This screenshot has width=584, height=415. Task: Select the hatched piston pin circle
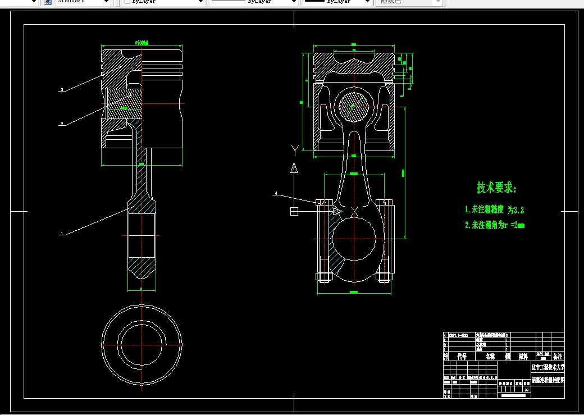(x=353, y=107)
